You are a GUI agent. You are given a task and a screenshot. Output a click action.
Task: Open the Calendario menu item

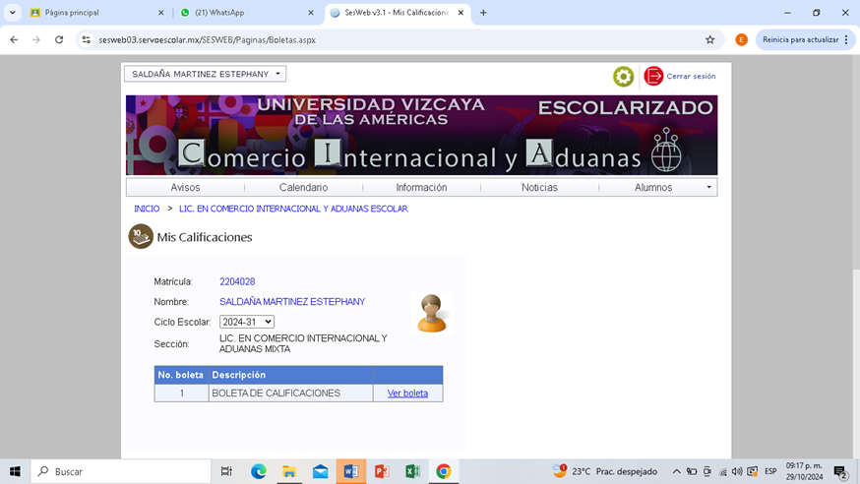pos(303,188)
